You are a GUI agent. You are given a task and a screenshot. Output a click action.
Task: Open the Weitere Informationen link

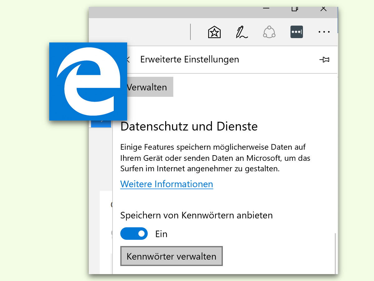point(167,184)
